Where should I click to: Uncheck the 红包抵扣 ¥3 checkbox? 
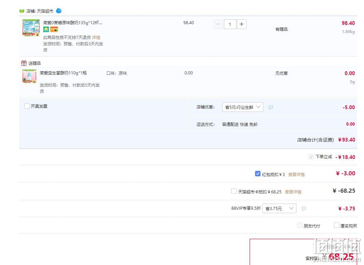257,174
